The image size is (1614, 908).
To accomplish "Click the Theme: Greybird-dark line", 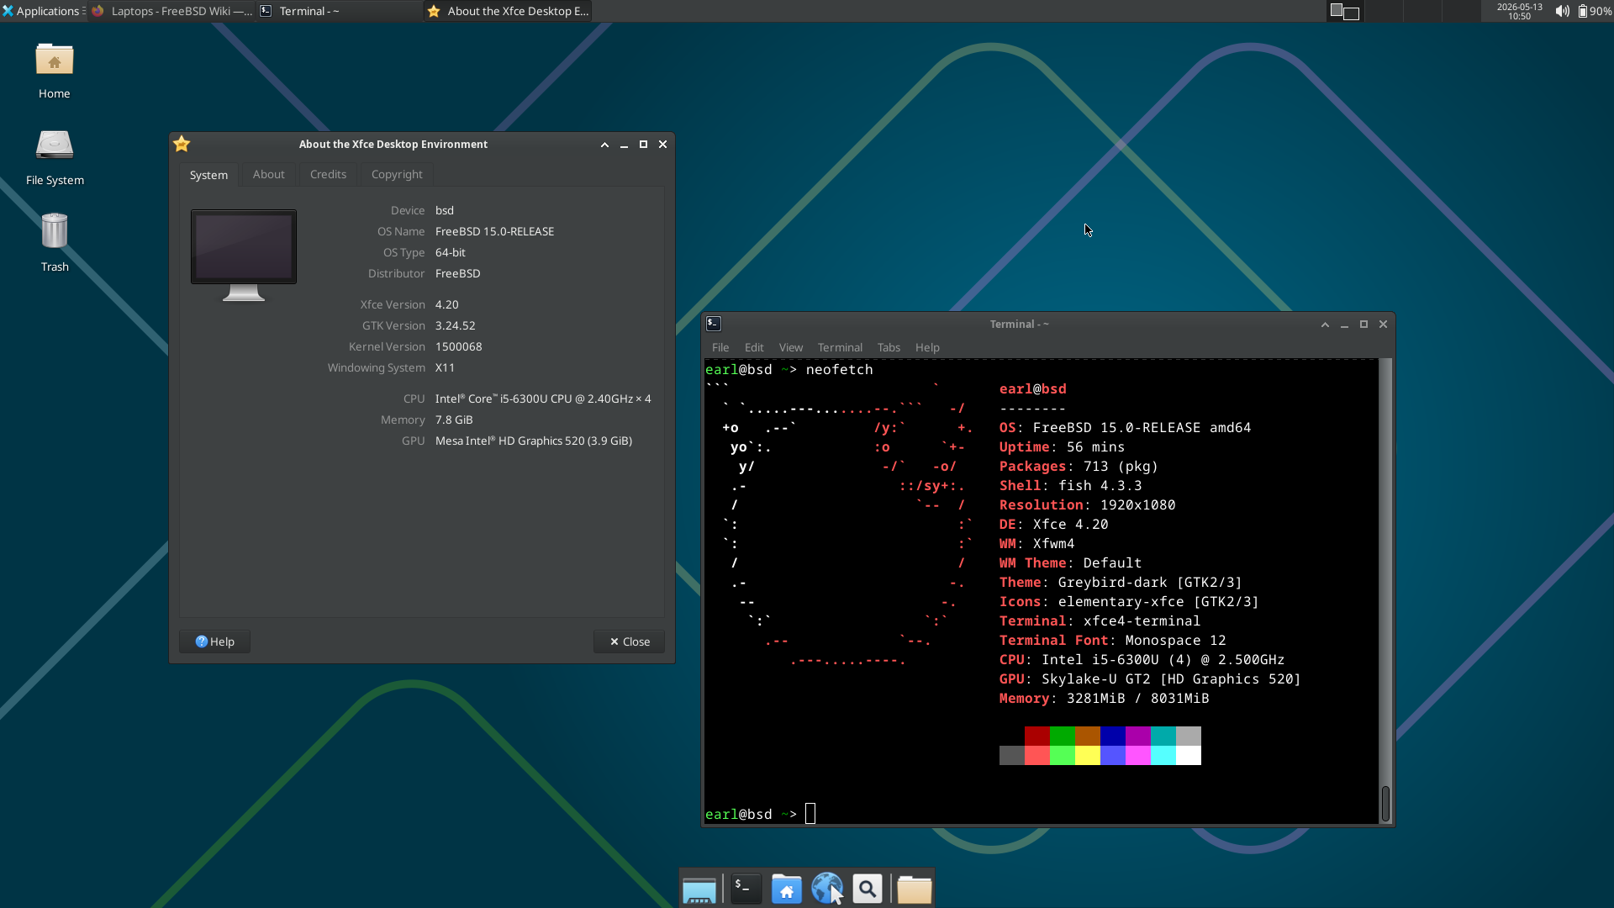I will pos(1121,583).
